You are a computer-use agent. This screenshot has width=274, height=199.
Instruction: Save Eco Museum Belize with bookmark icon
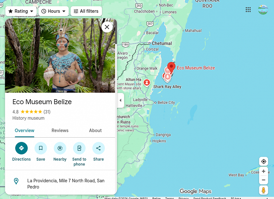(41, 148)
